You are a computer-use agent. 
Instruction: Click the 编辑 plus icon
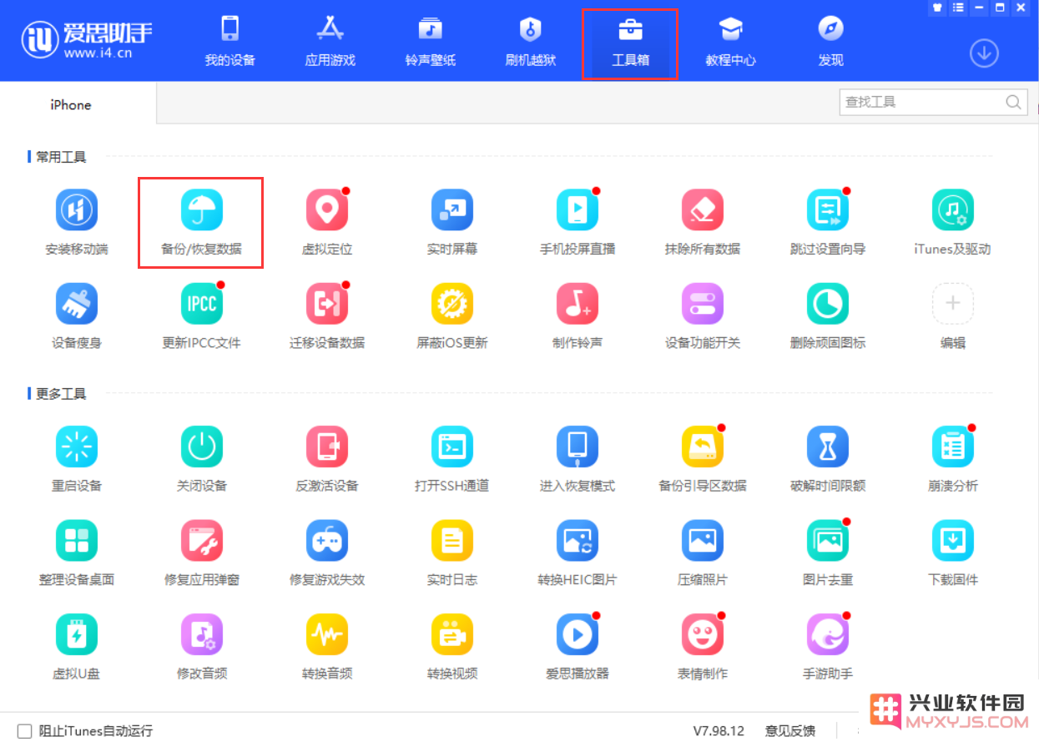click(953, 304)
